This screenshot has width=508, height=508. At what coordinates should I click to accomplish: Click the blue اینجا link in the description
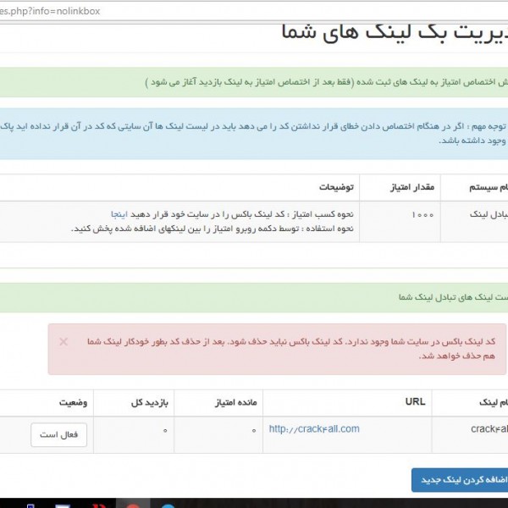click(x=120, y=214)
